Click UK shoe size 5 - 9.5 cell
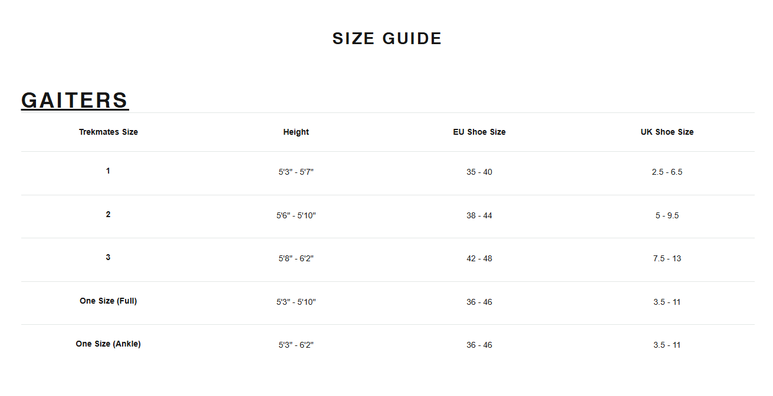Viewport: 773px width, 396px height. [667, 215]
